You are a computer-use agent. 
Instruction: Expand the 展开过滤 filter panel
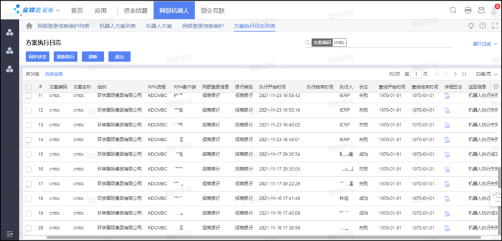(x=485, y=44)
